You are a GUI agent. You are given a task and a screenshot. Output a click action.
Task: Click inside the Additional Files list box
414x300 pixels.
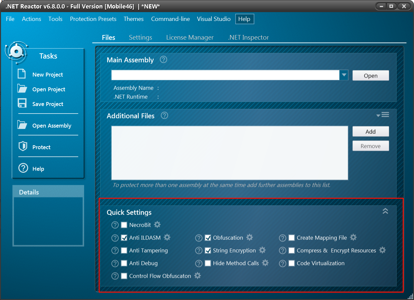[229, 153]
